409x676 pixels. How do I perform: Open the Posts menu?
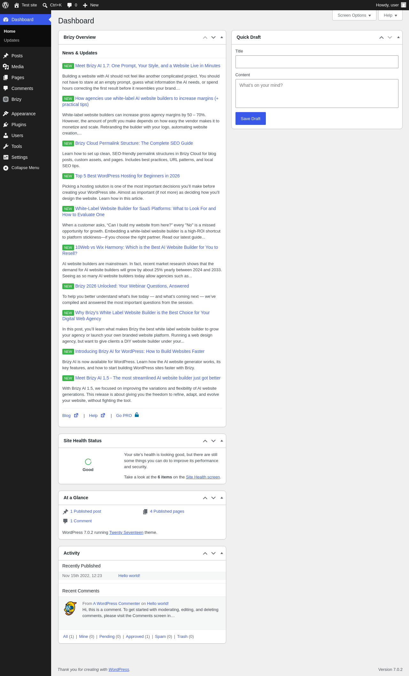(26, 56)
